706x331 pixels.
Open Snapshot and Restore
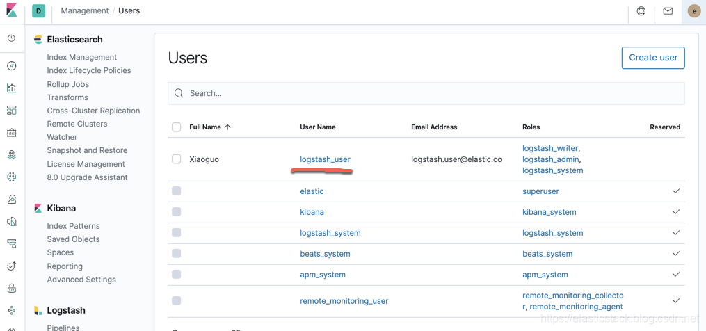(88, 150)
